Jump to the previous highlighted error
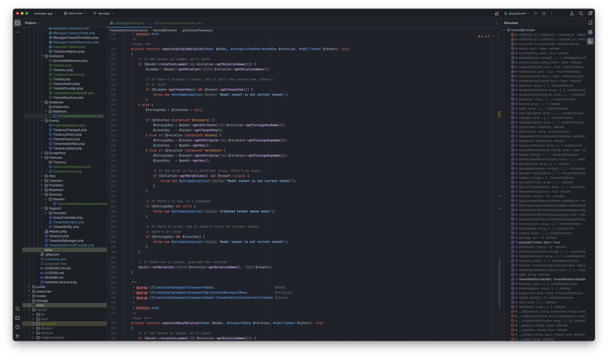Image resolution: width=608 pixels, height=358 pixels. (493, 36)
